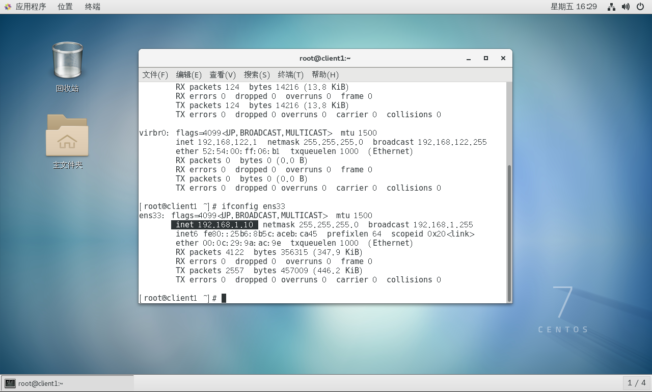Open terminal 终端(T) menu

point(290,74)
